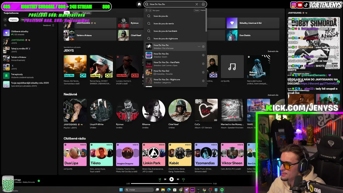Open File Explorer from taskbar
The image size is (343, 193).
[163, 190]
